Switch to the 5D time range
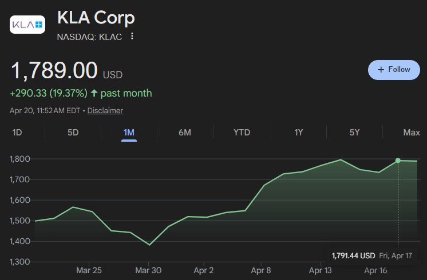427x280 pixels. 73,133
